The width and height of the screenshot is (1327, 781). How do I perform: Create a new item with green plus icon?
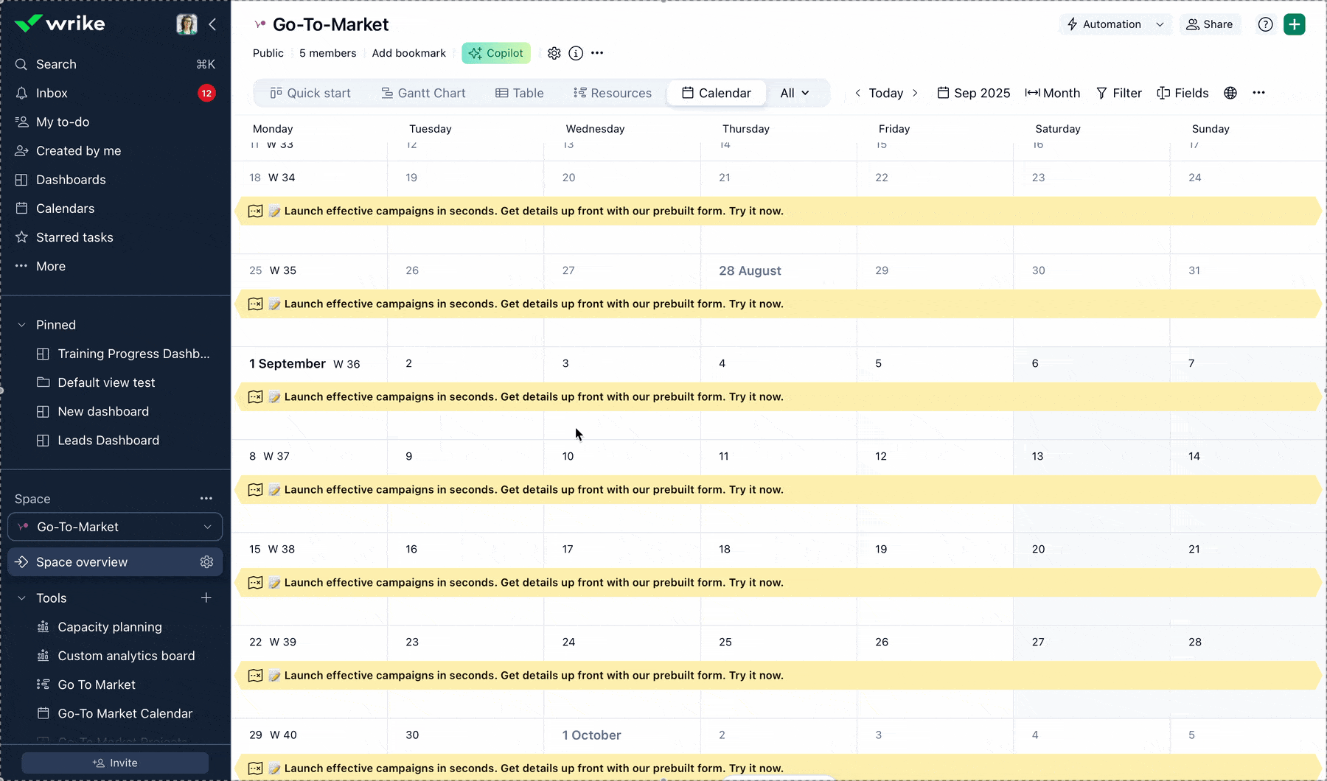[1295, 24]
